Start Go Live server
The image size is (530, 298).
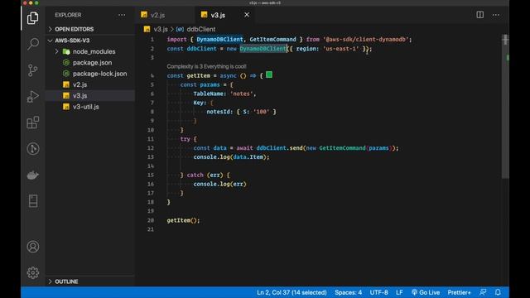tap(426, 292)
